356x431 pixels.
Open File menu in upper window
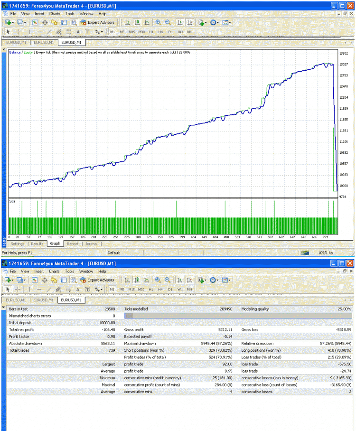pos(13,14)
